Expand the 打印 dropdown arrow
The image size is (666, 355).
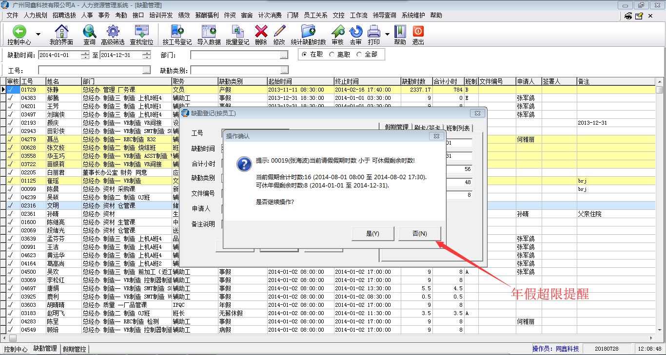388,35
